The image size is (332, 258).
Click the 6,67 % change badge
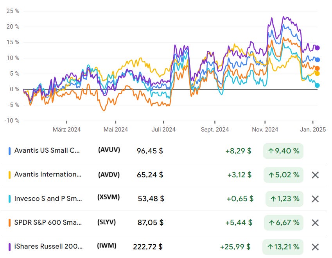[x=284, y=223]
